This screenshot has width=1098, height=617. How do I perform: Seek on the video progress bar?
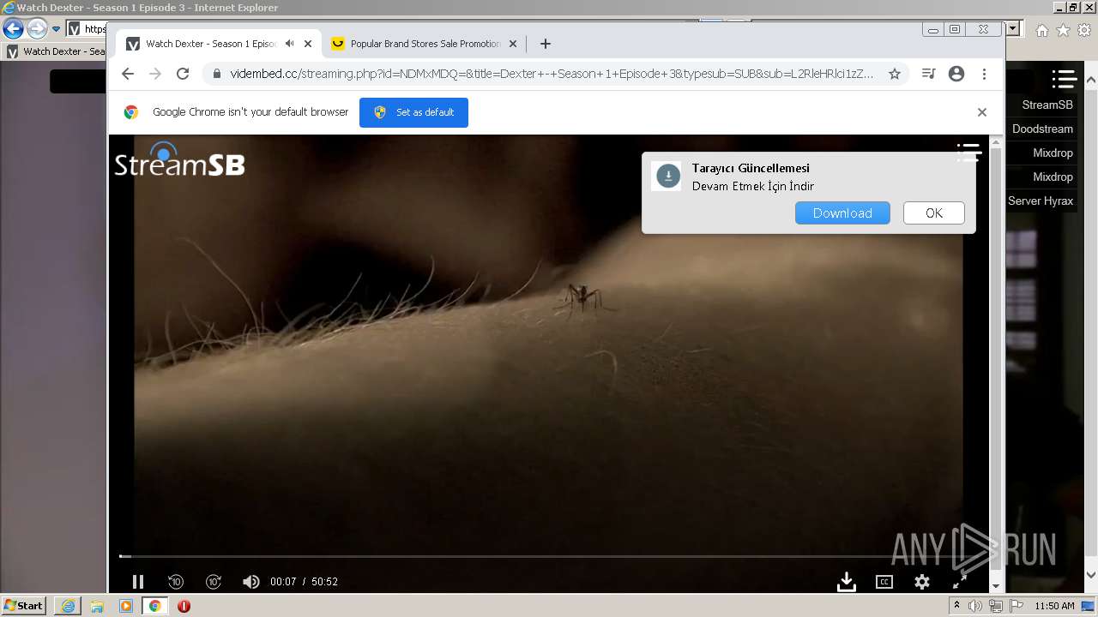(x=549, y=556)
